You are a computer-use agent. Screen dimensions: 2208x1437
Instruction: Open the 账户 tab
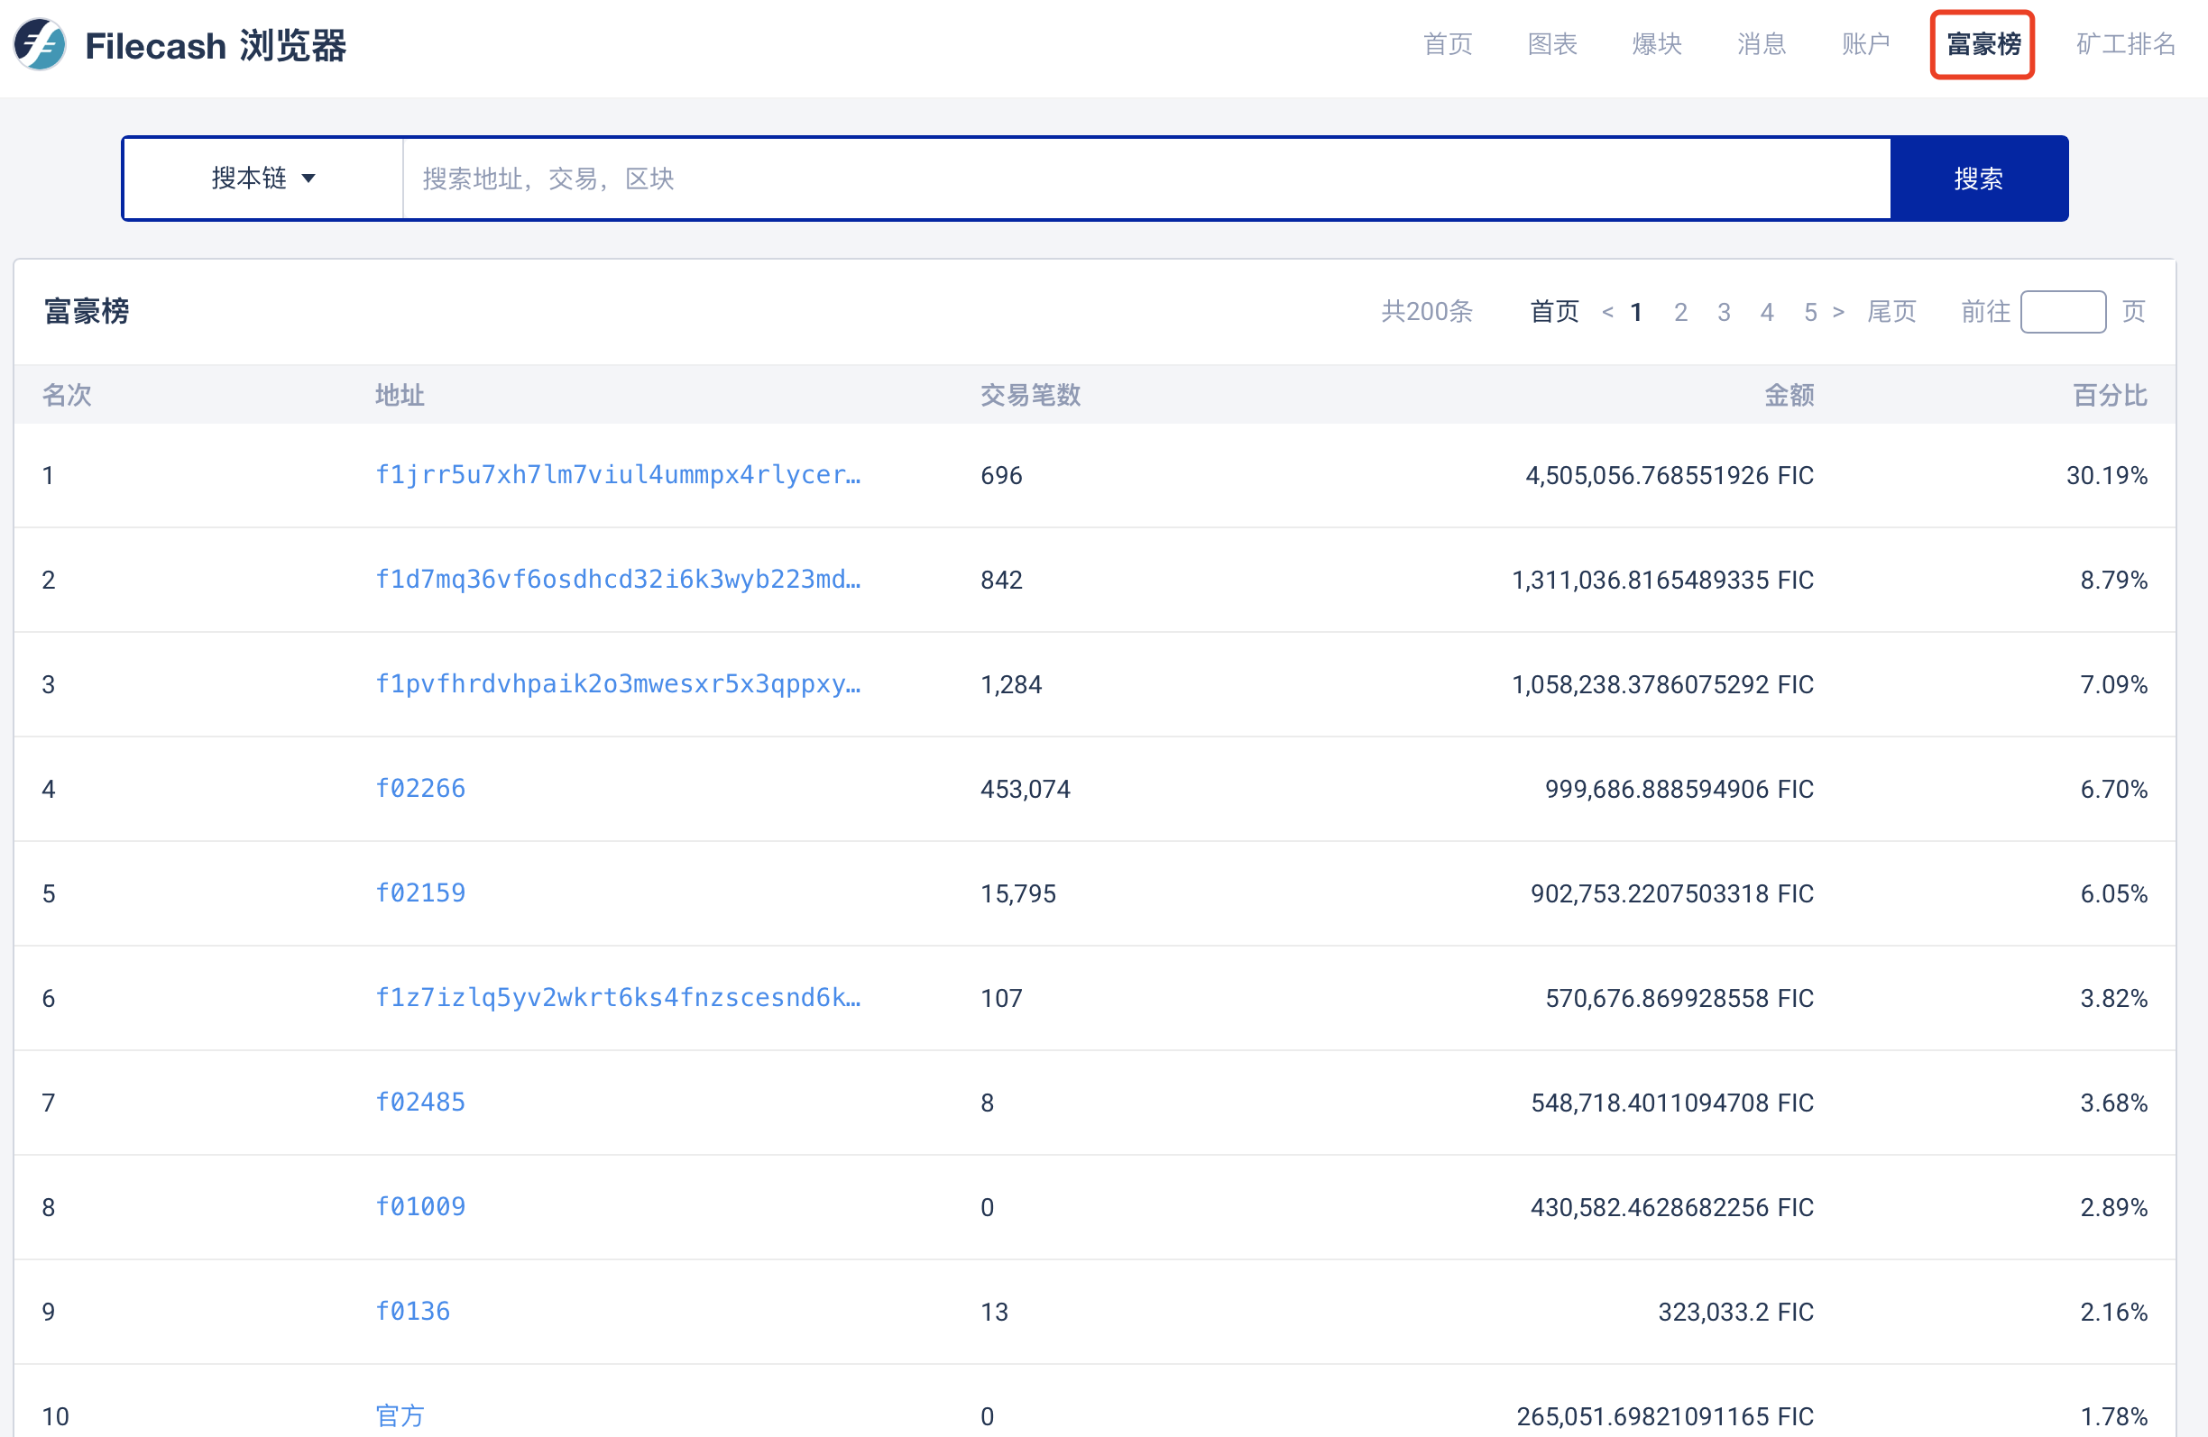[1865, 44]
